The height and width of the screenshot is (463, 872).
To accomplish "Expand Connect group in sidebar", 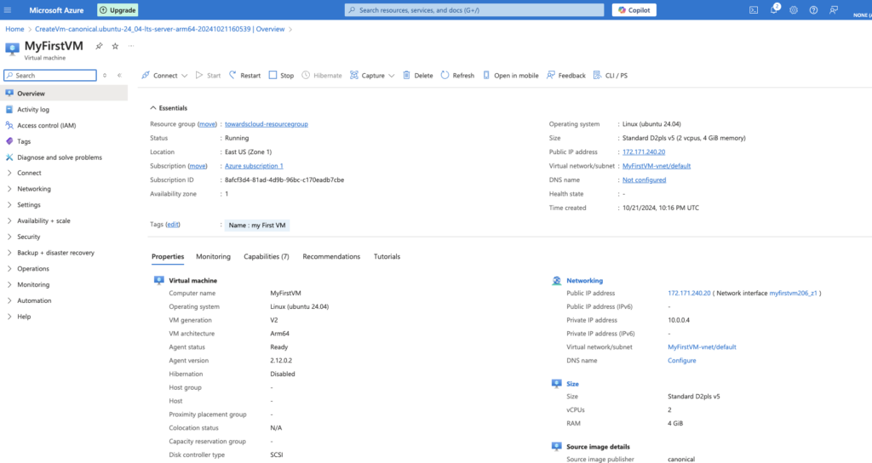I will pyautogui.click(x=29, y=173).
